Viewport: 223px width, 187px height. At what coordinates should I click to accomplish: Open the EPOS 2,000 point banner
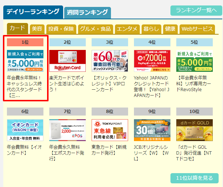[68, 130]
